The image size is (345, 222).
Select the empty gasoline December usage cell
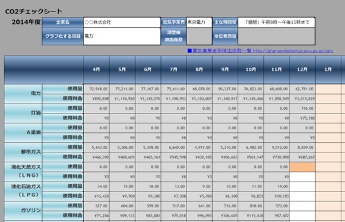coord(302,206)
